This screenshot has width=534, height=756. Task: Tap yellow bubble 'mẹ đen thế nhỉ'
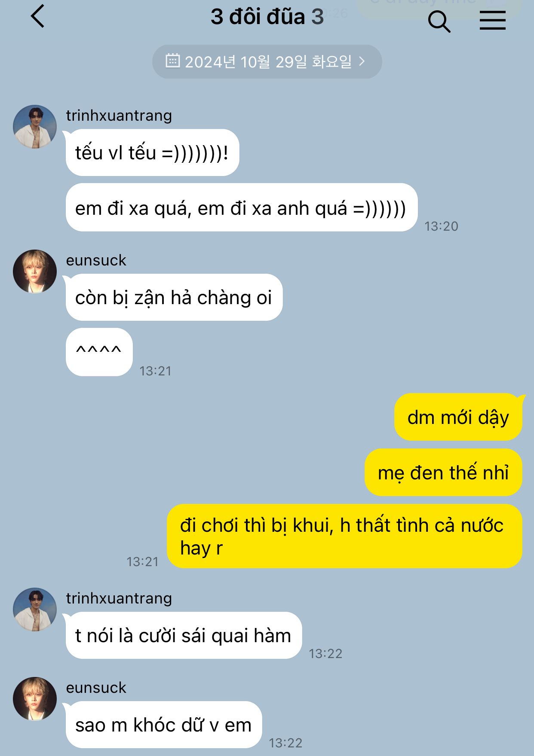444,472
